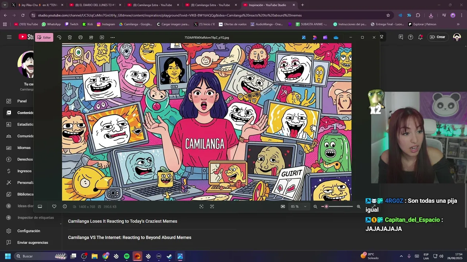
Task: Expand the bookmarks overflow chevron
Action: point(458,24)
